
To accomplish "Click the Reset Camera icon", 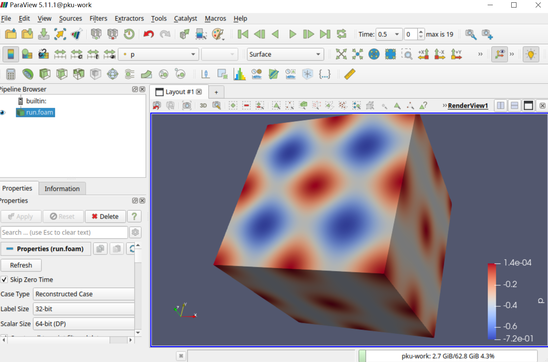I will [x=341, y=54].
